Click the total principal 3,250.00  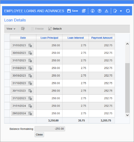[x=53, y=121]
